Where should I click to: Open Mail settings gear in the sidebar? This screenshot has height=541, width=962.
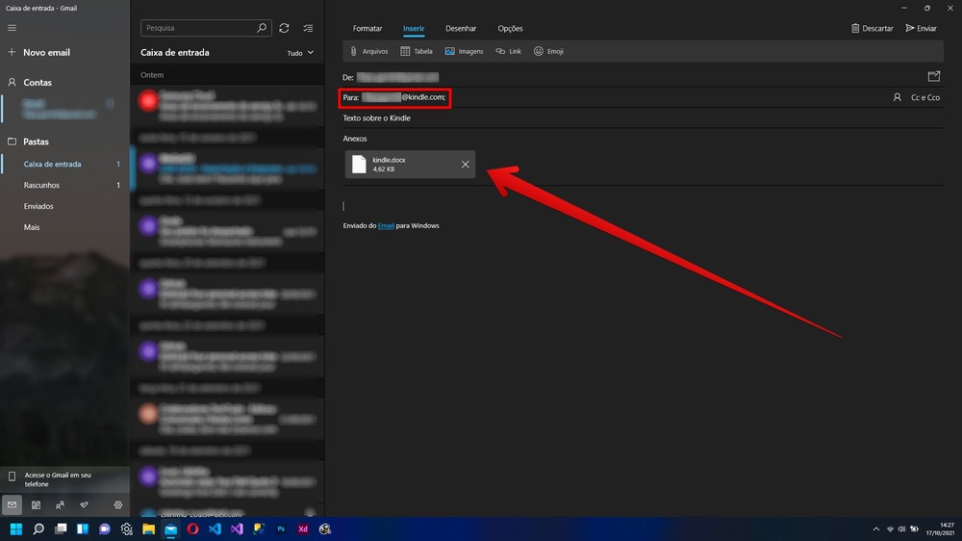click(x=118, y=504)
